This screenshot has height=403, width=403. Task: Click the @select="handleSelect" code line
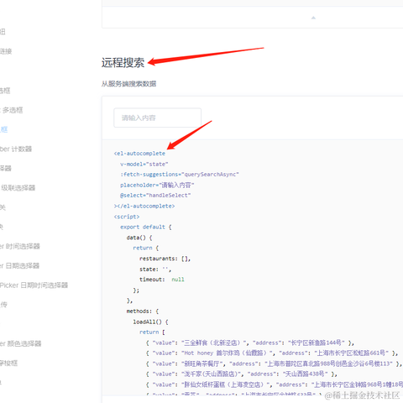tap(155, 196)
